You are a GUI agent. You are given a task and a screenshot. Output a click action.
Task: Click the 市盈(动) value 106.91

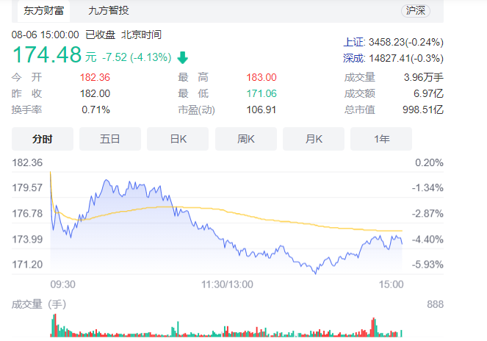click(x=261, y=110)
